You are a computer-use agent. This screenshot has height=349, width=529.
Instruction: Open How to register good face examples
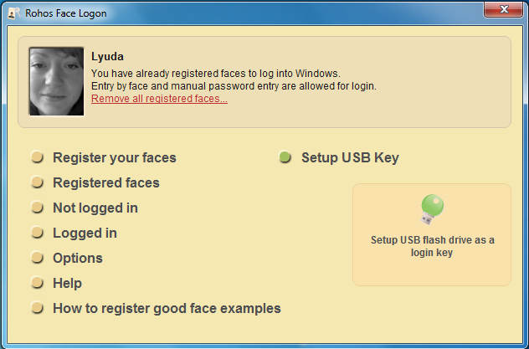point(167,308)
